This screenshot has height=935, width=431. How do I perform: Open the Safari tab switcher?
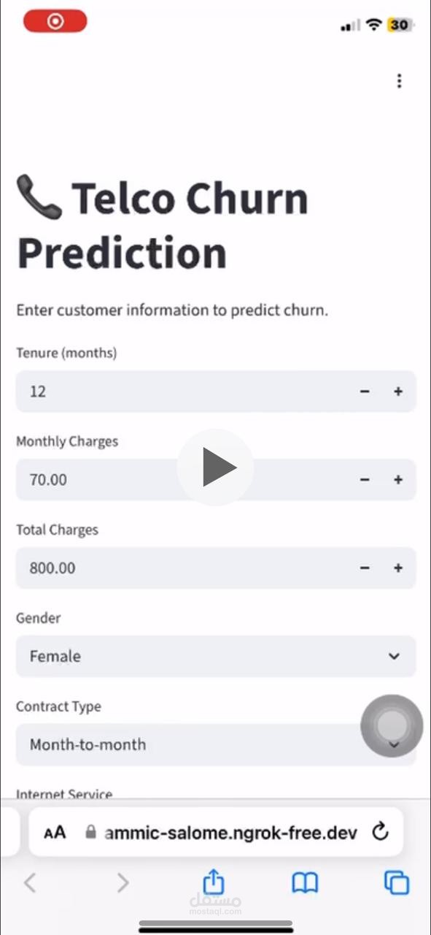tap(396, 882)
